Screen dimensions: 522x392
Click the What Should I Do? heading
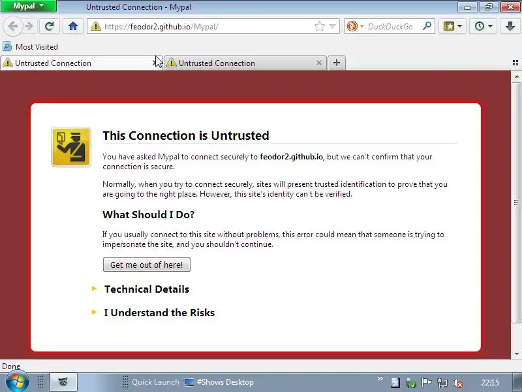click(149, 214)
